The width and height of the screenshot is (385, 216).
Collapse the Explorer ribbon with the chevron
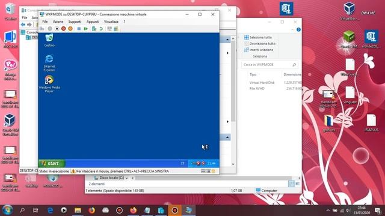292,29
